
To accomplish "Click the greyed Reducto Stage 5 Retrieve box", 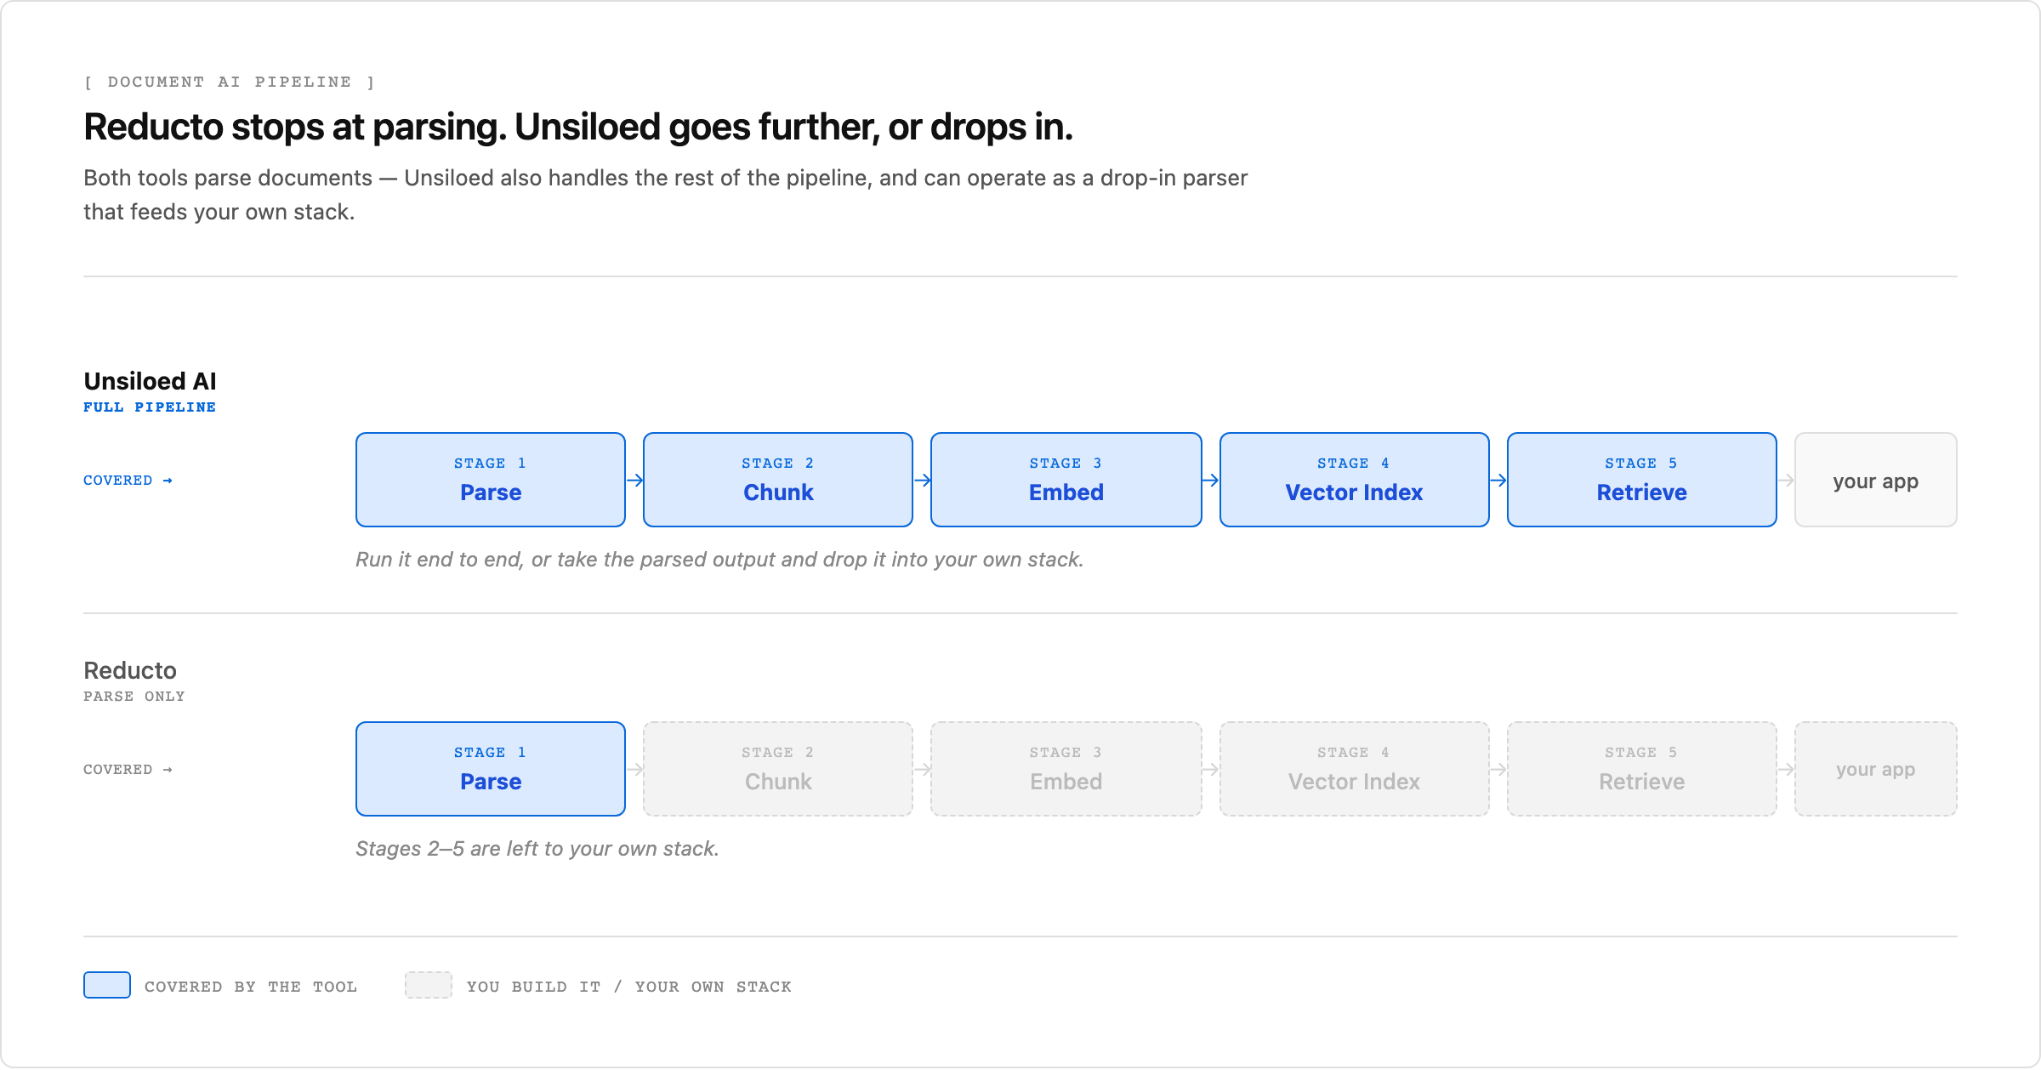I will (x=1642, y=769).
